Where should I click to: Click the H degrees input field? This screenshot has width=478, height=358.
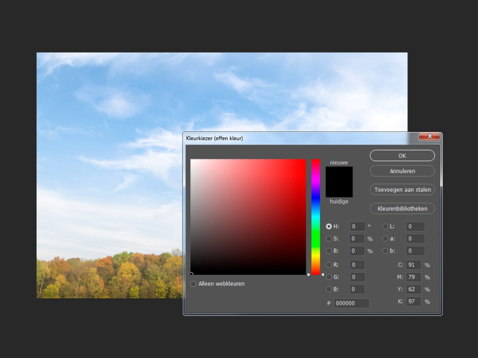point(357,227)
